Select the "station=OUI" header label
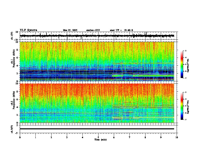Viewport: 199px width, 154px height. (x=93, y=30)
